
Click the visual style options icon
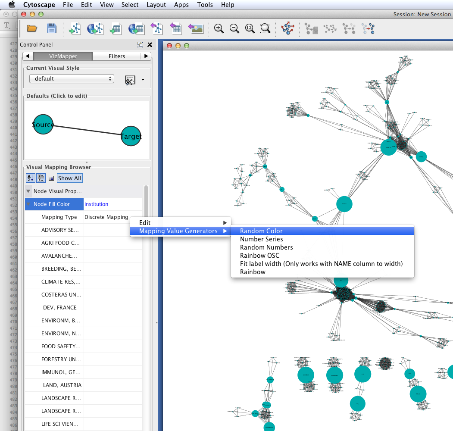130,80
